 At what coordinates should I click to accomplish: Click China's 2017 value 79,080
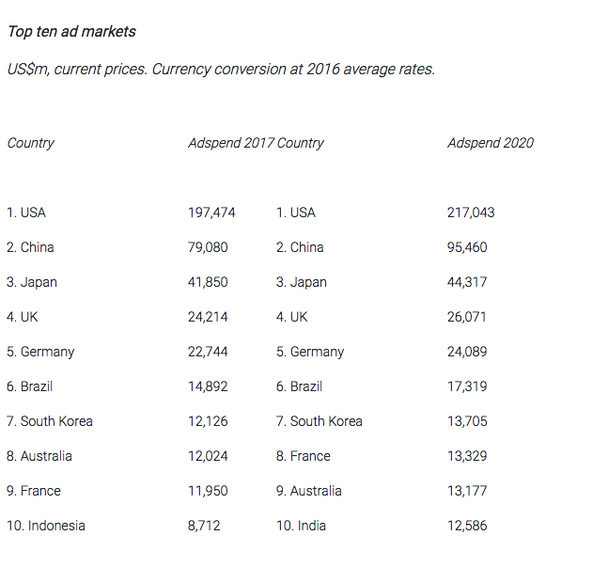208,247
